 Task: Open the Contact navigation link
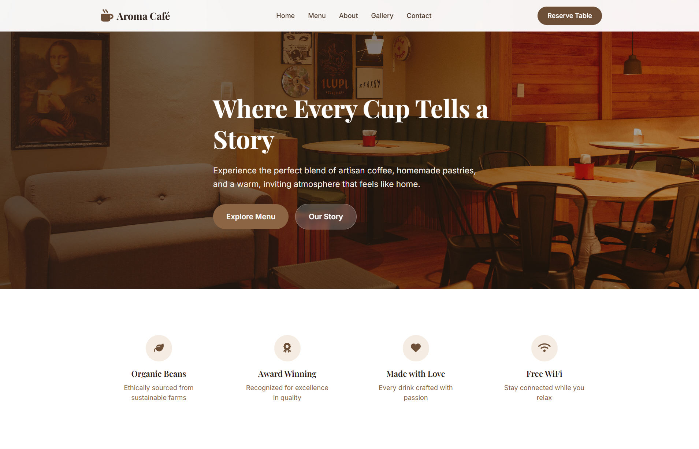(x=419, y=16)
